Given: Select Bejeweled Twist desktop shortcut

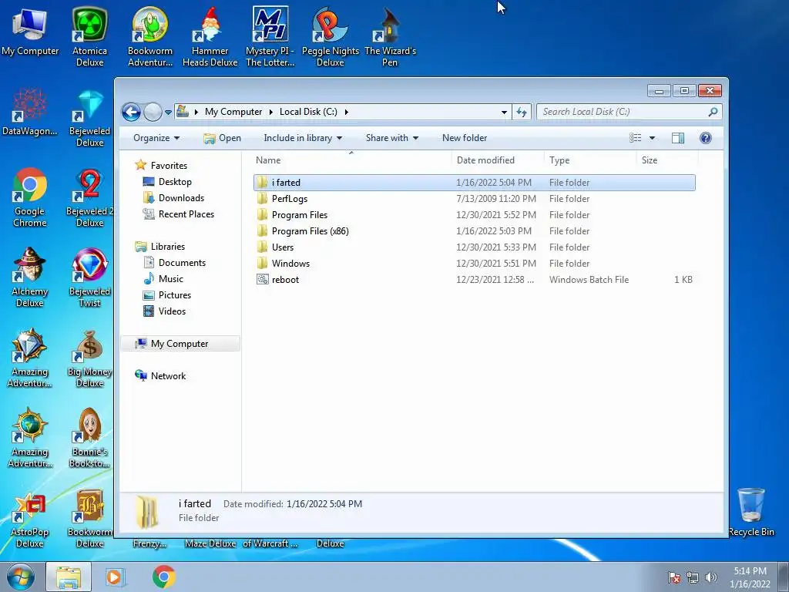Looking at the screenshot, I should tap(89, 277).
